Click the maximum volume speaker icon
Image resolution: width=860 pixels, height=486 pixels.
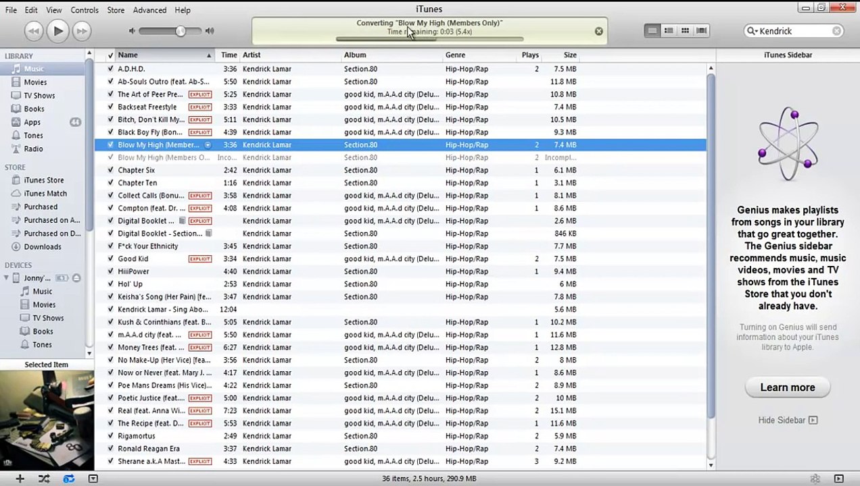coord(210,31)
